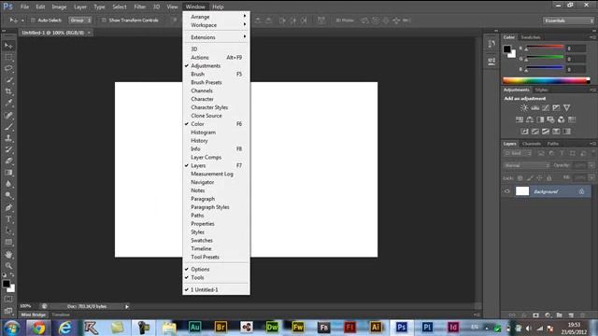Switch to the Styles tab

(541, 90)
